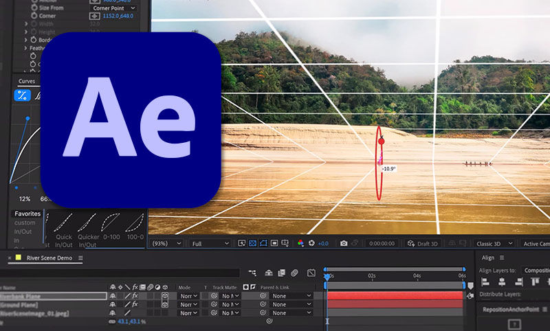This screenshot has width=550, height=331.
Task: Open the 93% magnification dropdown
Action: (166, 243)
